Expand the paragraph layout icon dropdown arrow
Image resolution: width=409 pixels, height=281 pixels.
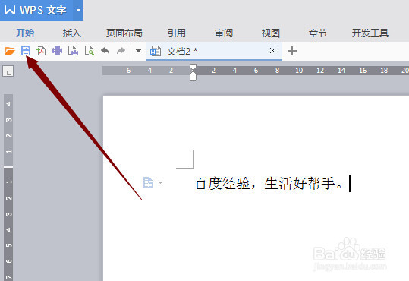(160, 182)
